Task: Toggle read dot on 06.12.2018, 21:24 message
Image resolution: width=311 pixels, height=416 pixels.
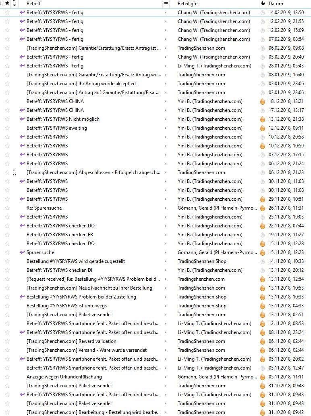Action: click(166, 164)
